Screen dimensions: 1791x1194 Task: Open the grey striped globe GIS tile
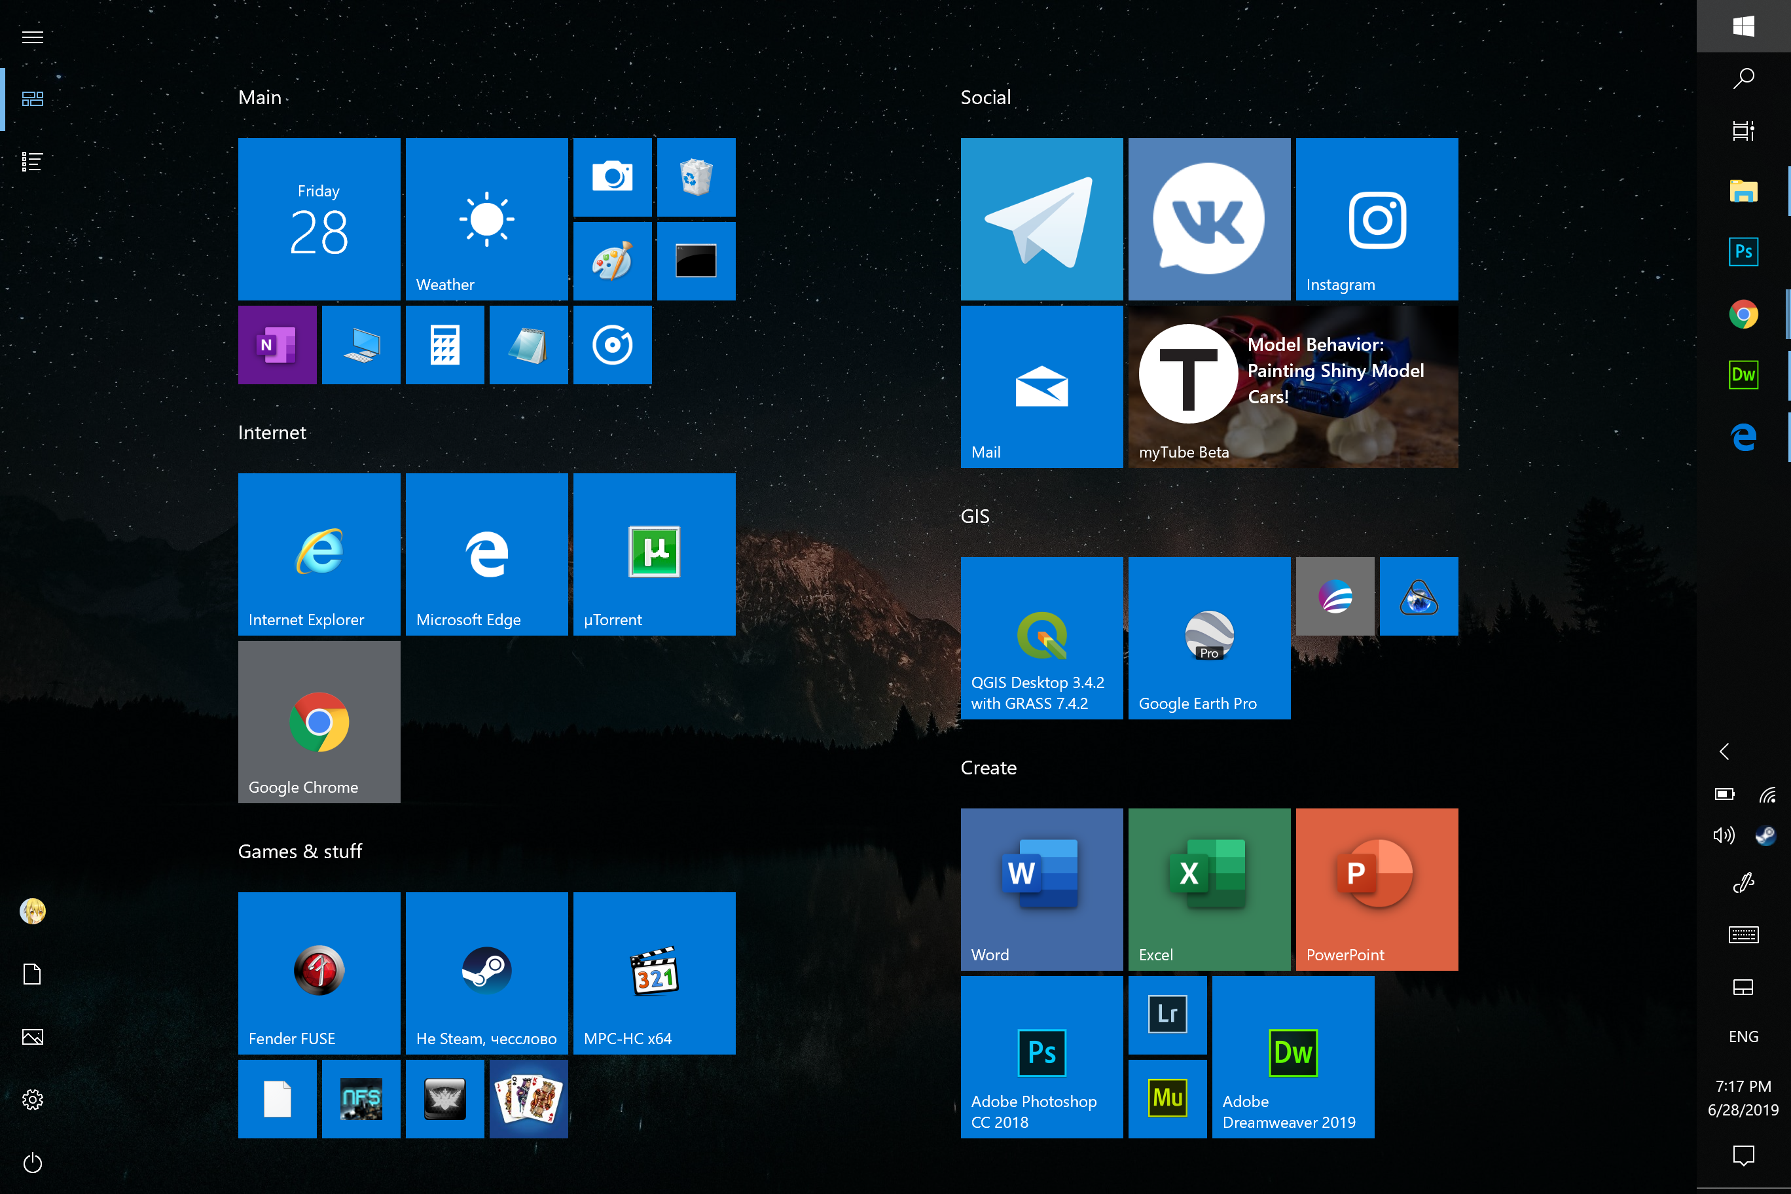click(x=1335, y=596)
